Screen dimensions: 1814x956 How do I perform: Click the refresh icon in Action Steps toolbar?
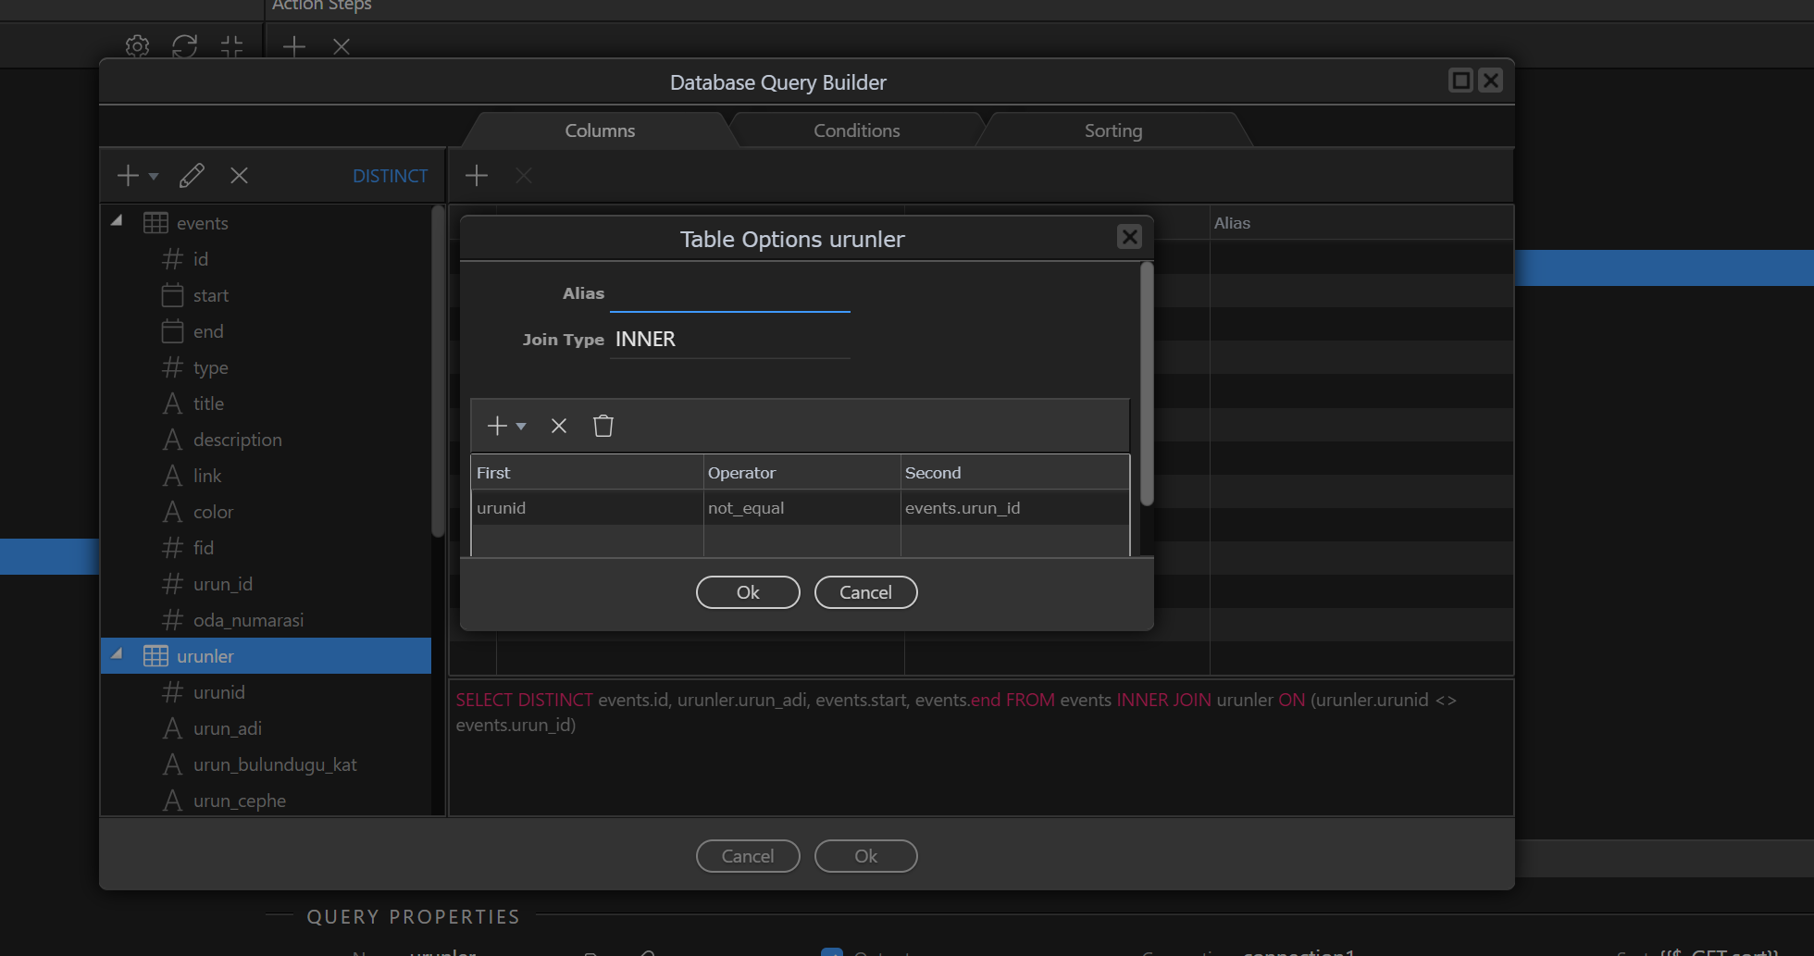[x=184, y=46]
